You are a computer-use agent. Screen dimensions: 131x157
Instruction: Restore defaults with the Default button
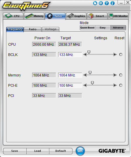point(61,151)
